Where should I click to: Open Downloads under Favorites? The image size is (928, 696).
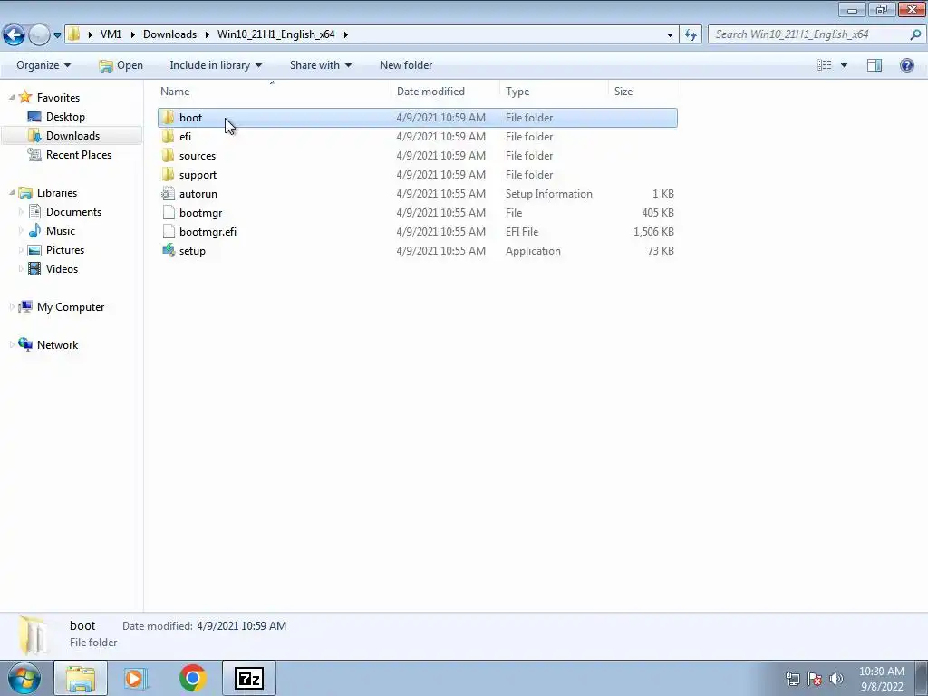(x=72, y=136)
